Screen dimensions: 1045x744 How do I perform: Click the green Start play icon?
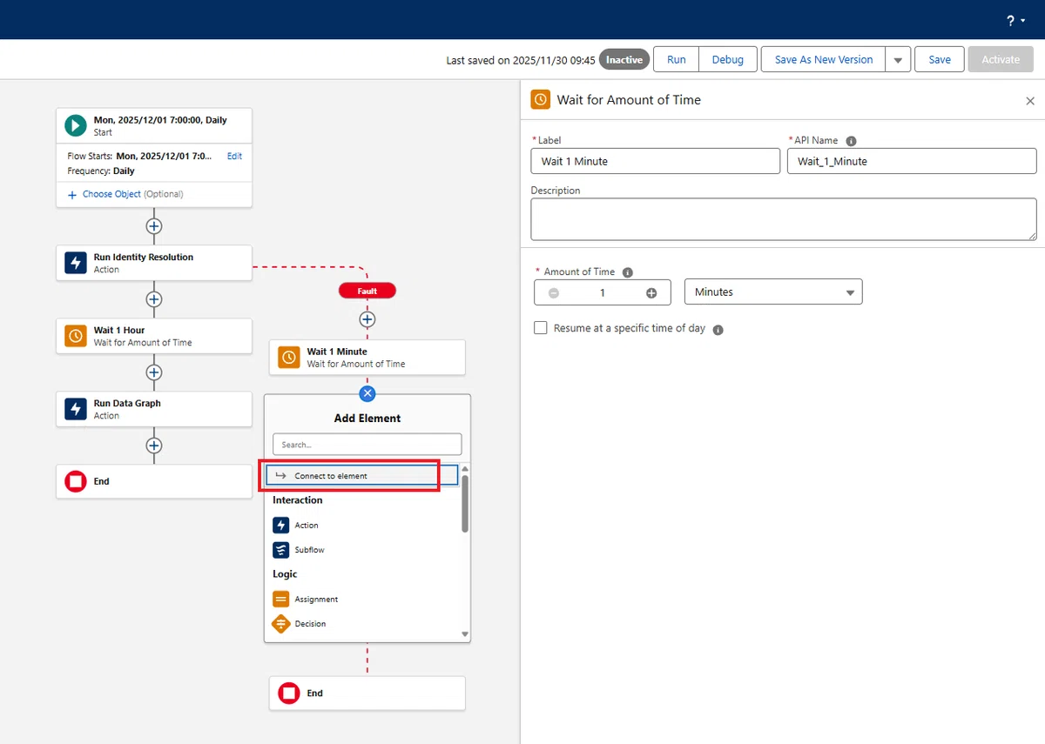coord(76,125)
